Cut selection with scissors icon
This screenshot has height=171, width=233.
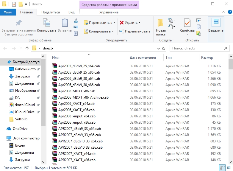click(x=76, y=20)
